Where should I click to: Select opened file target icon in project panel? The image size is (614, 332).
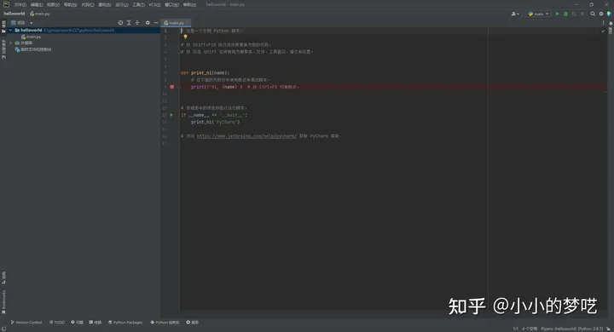[120, 23]
